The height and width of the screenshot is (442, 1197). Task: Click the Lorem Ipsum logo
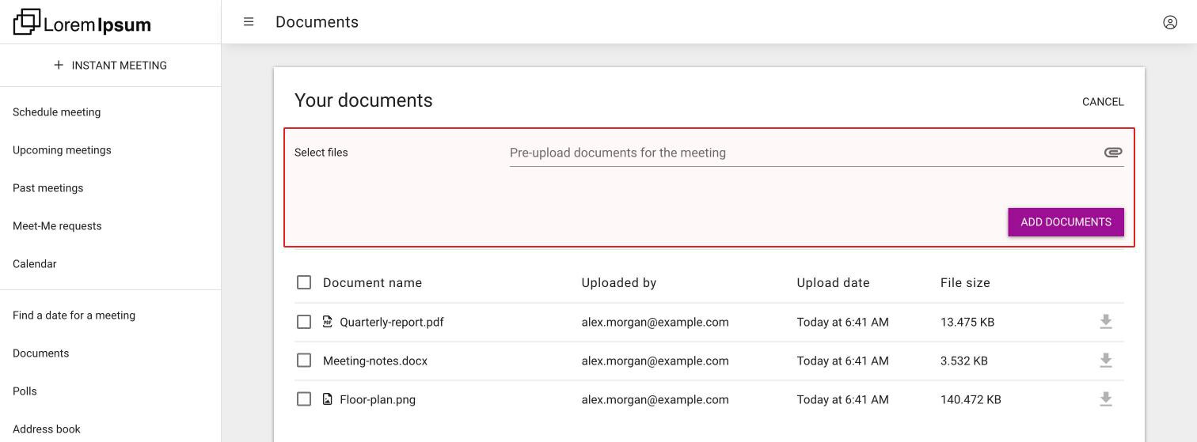[82, 23]
